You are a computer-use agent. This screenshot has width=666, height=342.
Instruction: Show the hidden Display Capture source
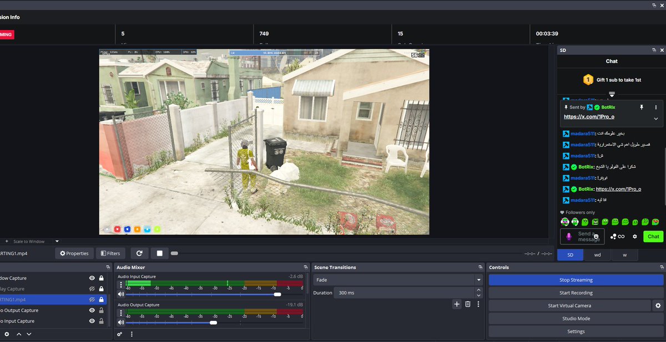(92, 289)
